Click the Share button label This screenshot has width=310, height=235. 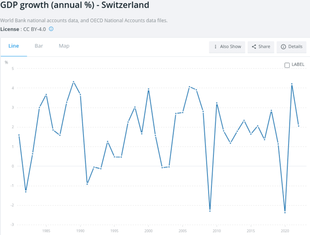coord(264,46)
